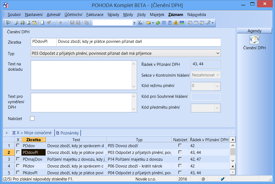Click into the Text na dokladu field
Image resolution: width=275 pixels, height=184 pixels.
click(x=81, y=75)
